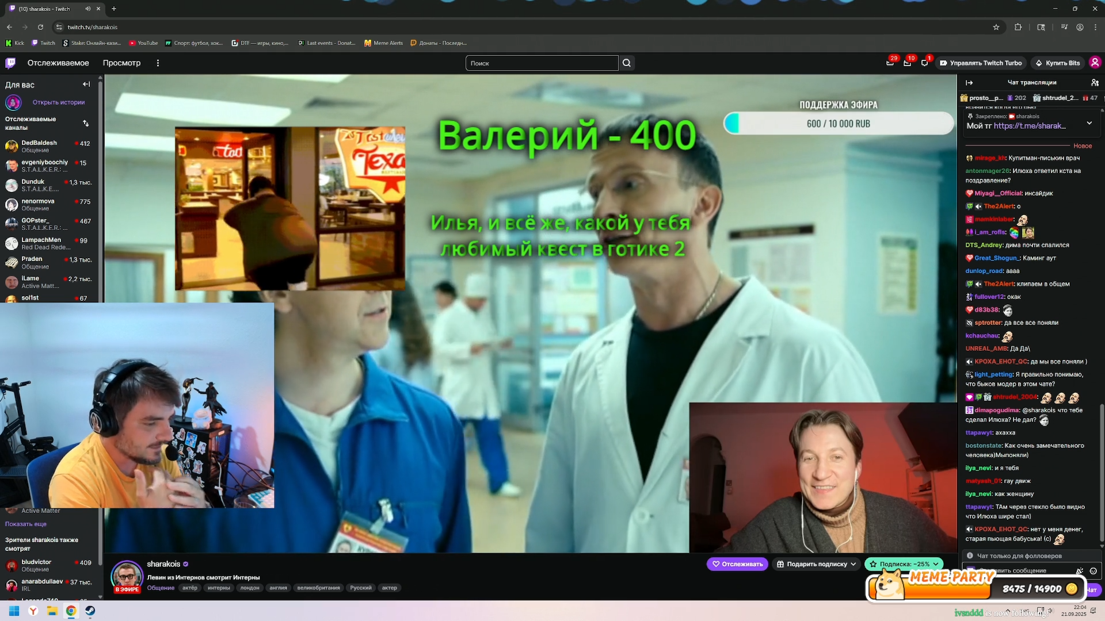This screenshot has width=1105, height=621.
Task: Expand the pinned chat message
Action: pos(1089,123)
